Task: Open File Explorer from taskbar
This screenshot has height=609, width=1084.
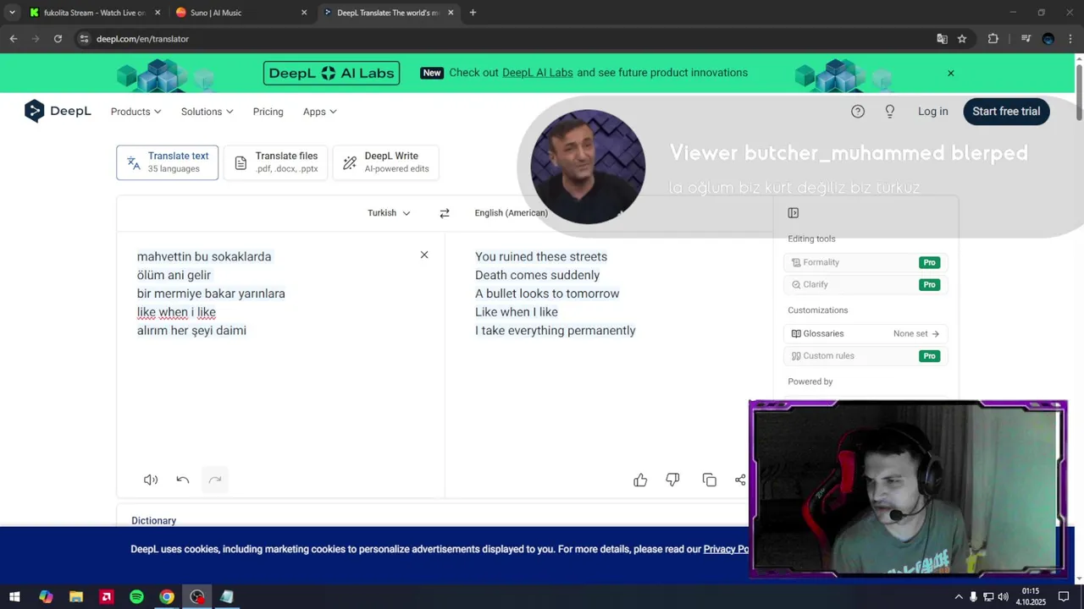Action: (76, 597)
